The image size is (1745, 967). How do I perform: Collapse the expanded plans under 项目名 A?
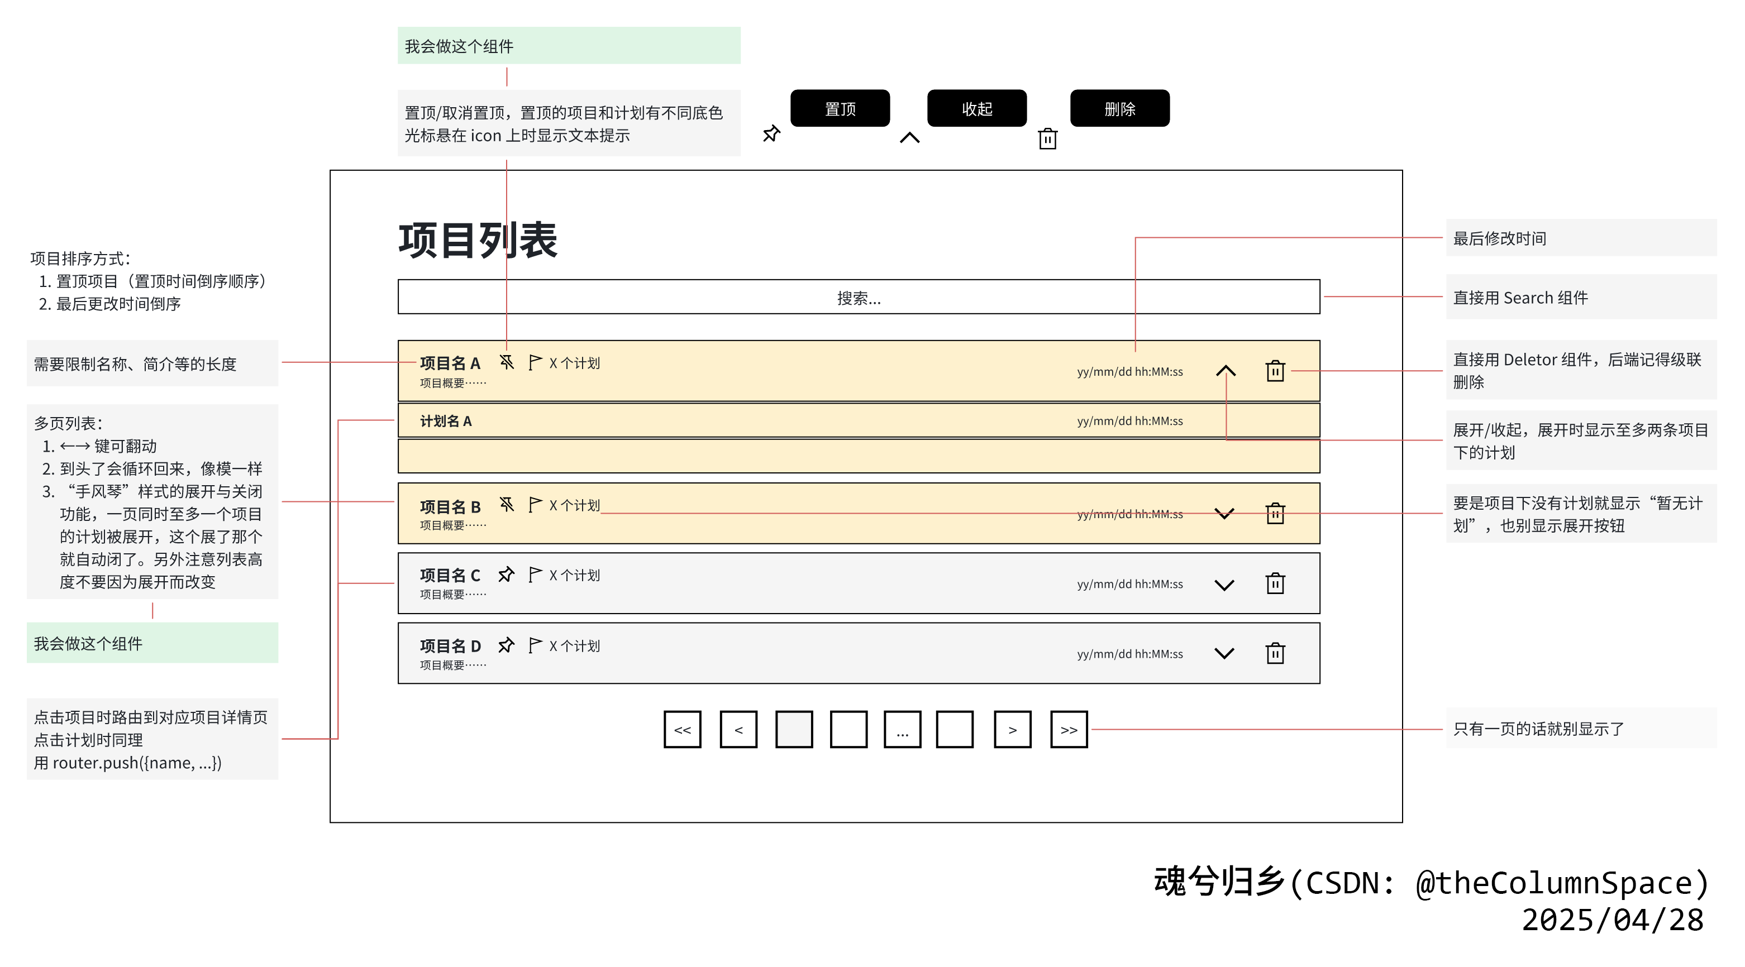(x=1226, y=371)
